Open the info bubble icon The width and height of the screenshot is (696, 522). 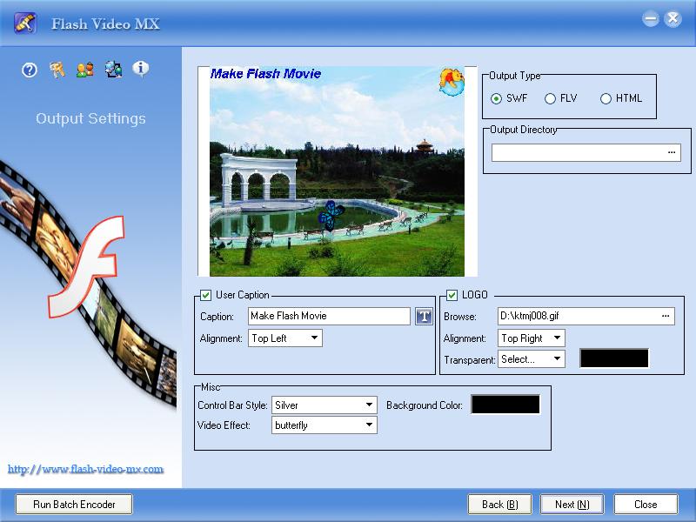coord(140,69)
